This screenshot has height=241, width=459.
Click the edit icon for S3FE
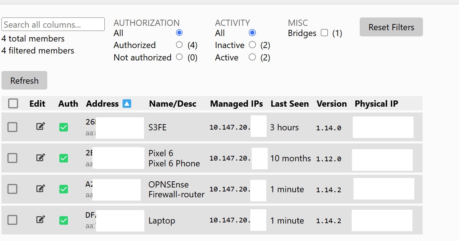(41, 126)
